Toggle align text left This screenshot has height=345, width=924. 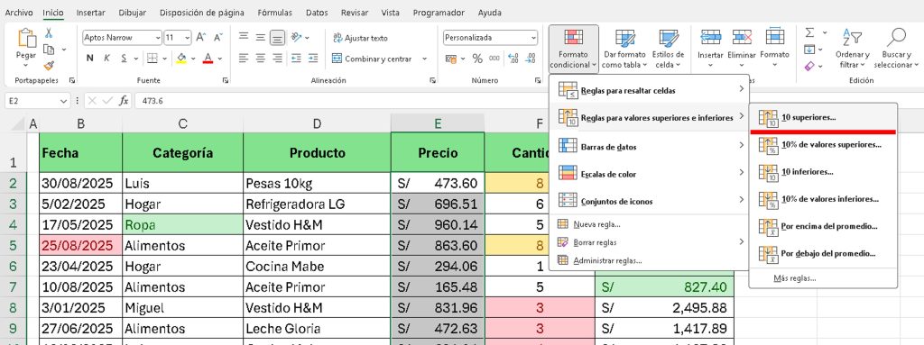coord(244,59)
